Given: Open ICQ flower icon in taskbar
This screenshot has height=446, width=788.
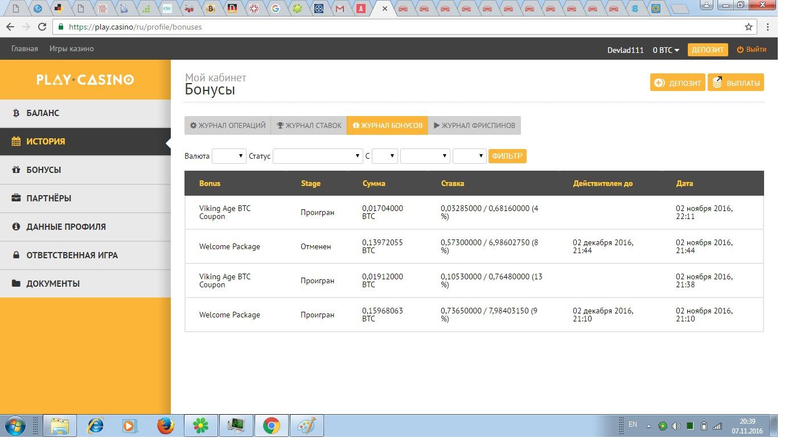Looking at the screenshot, I should [201, 426].
